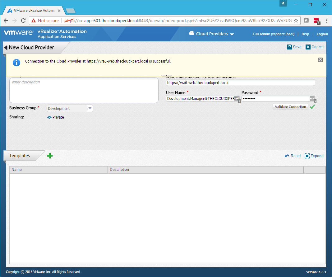Click the Save link
This screenshot has width=332, height=277.
297,47
